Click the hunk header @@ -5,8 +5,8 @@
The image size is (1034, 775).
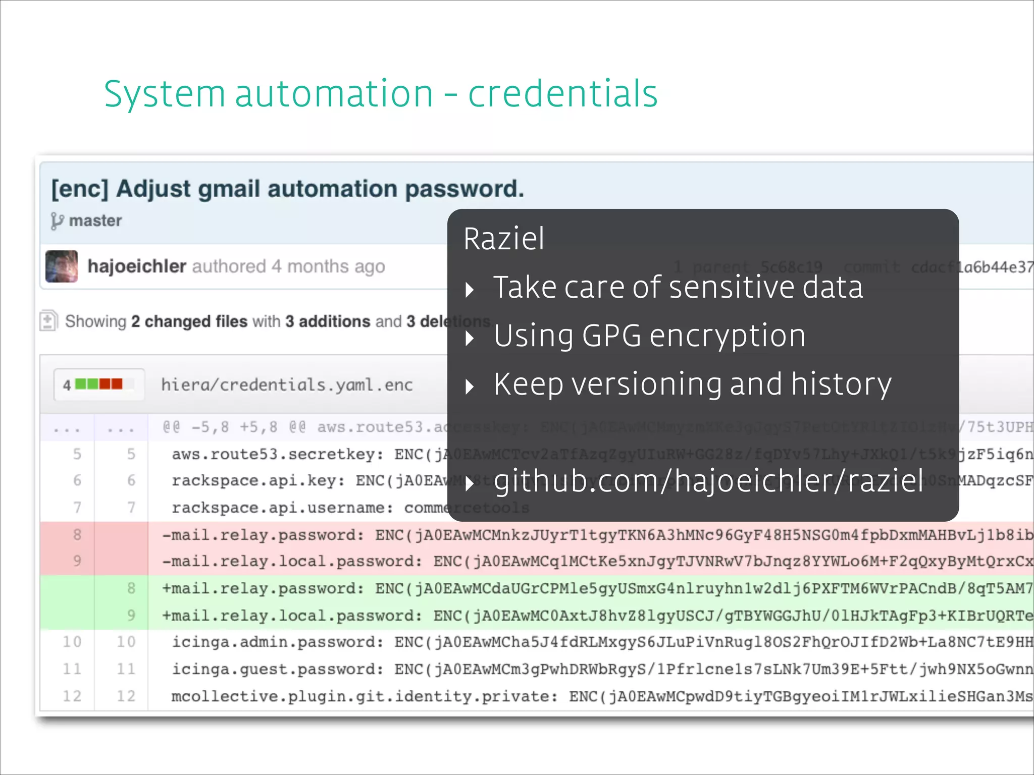pyautogui.click(x=234, y=427)
